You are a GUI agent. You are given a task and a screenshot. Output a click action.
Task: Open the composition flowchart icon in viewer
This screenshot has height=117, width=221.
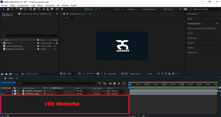pos(169,74)
